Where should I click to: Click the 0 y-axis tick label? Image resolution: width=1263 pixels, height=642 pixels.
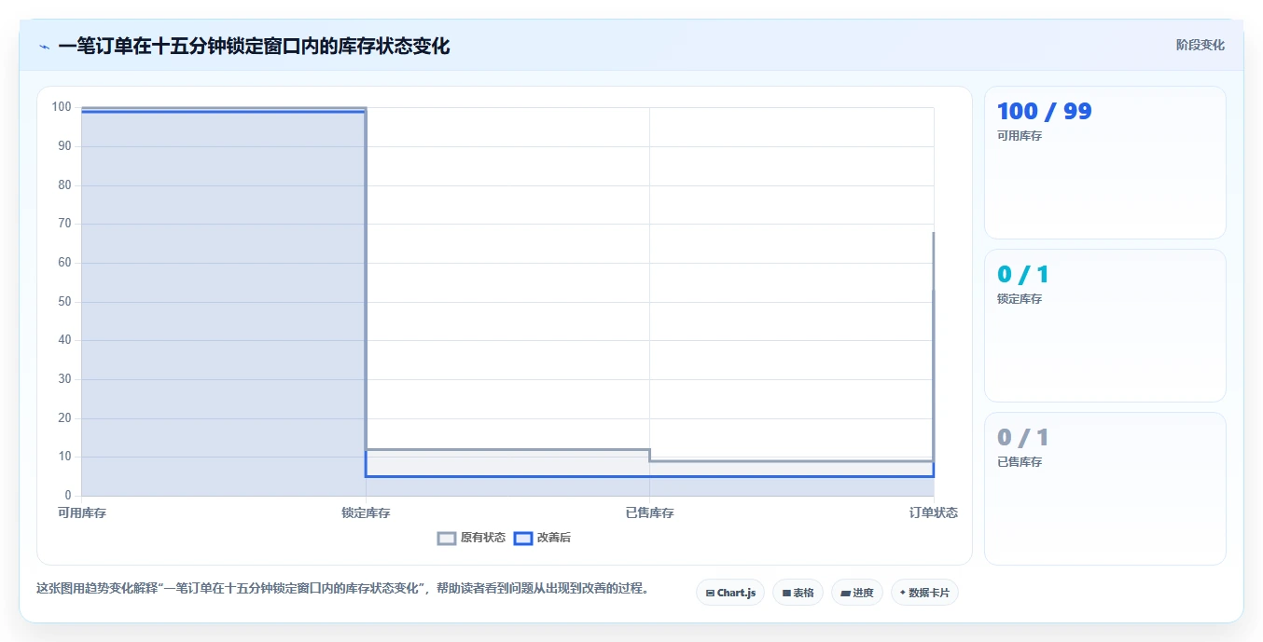click(x=68, y=495)
